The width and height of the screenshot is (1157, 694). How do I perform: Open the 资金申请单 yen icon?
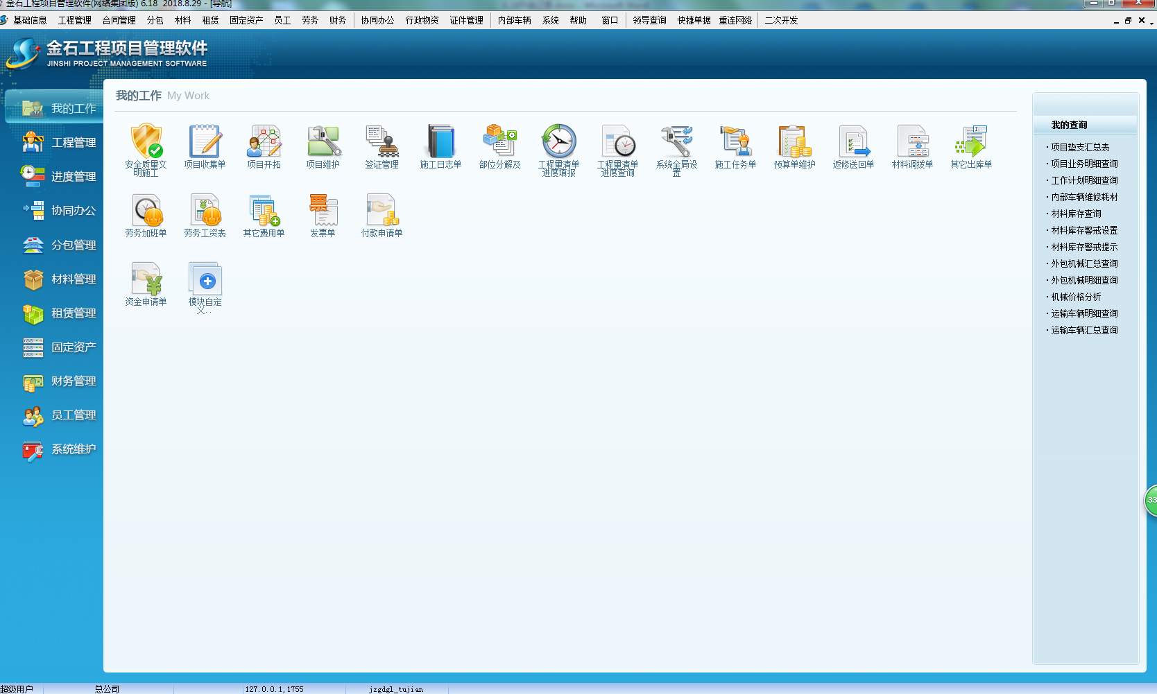pyautogui.click(x=146, y=279)
